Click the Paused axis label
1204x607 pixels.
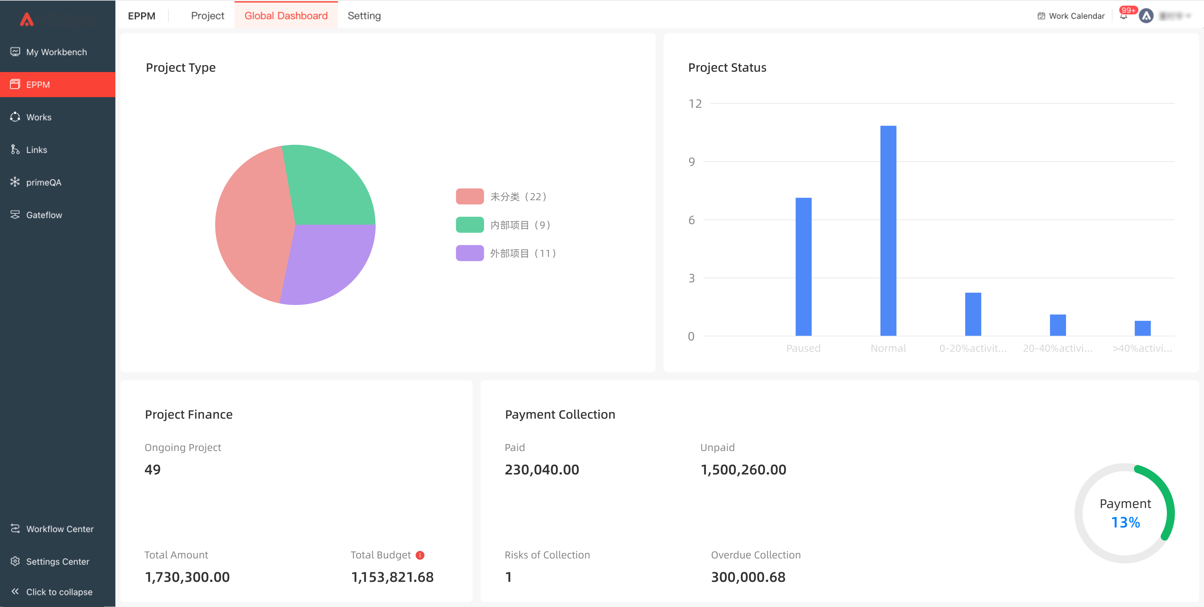tap(803, 348)
